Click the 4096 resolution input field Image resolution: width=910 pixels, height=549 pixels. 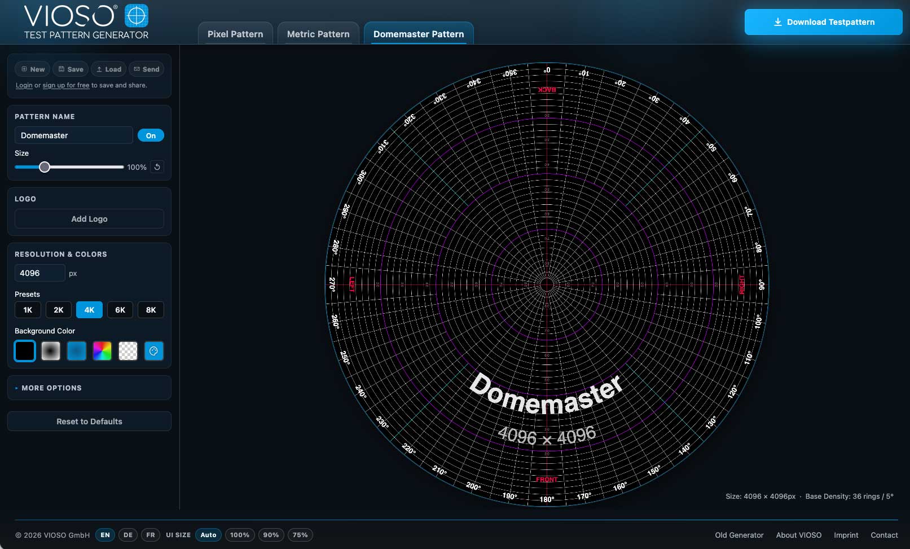click(39, 273)
